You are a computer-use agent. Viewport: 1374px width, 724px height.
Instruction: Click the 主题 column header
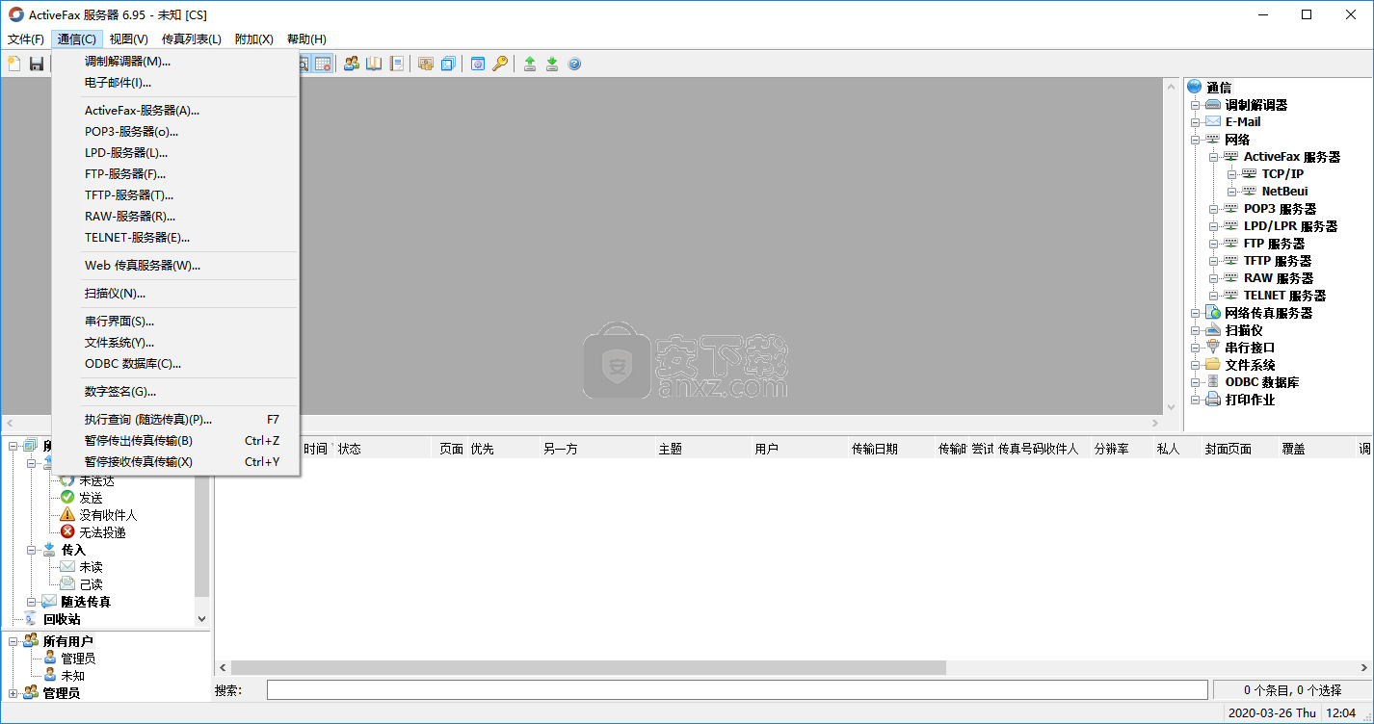702,449
